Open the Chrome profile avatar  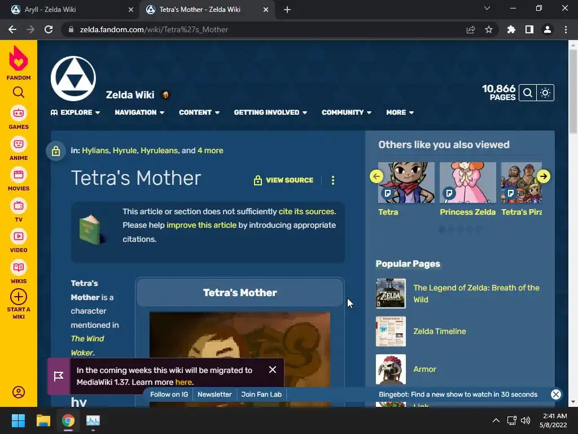coord(548,29)
